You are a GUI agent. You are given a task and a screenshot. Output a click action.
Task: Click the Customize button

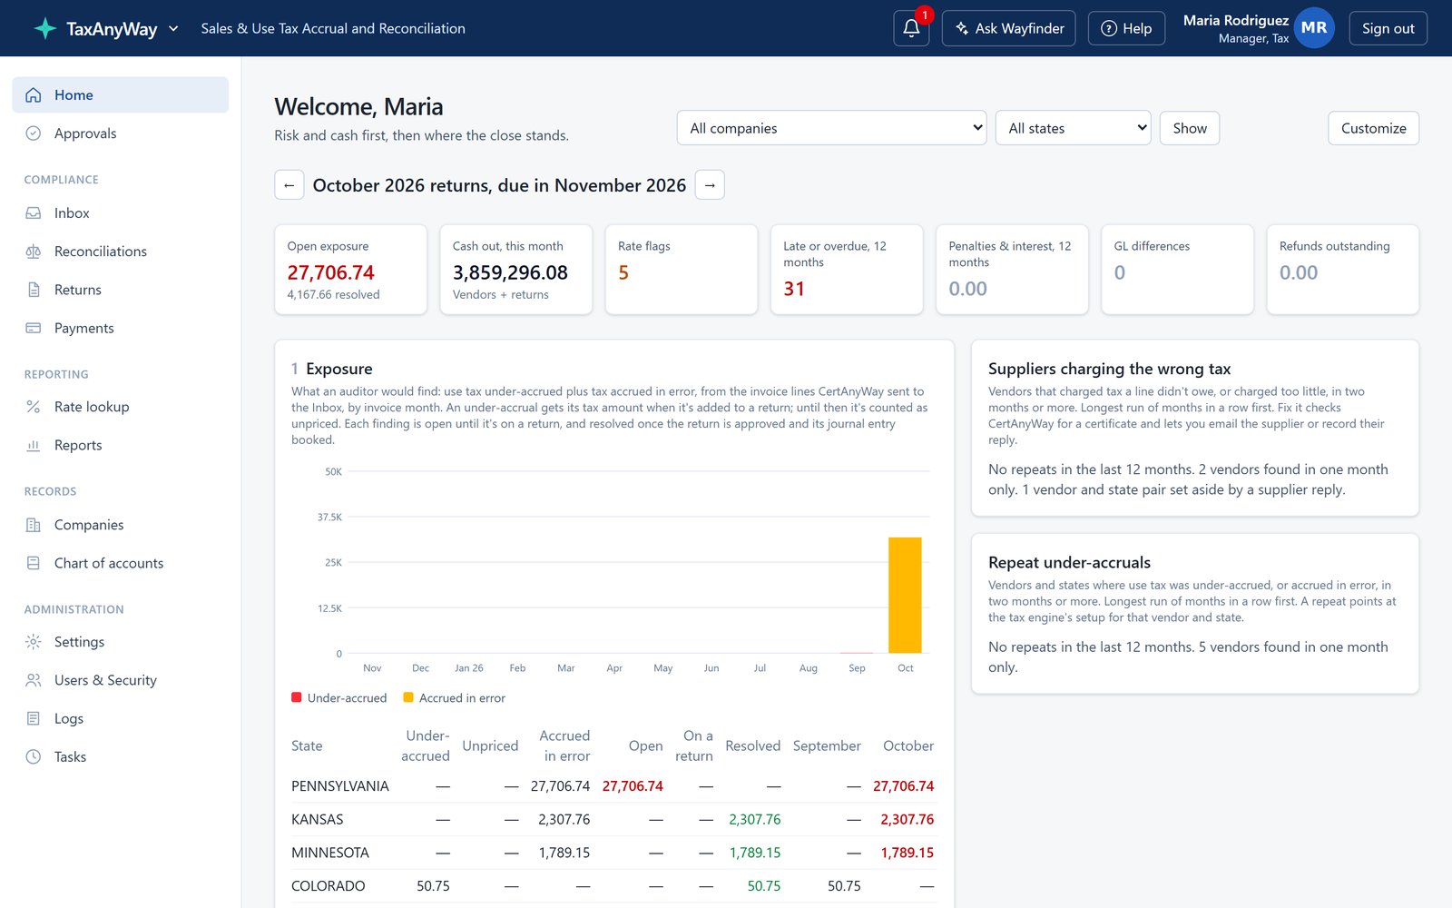[1373, 128]
